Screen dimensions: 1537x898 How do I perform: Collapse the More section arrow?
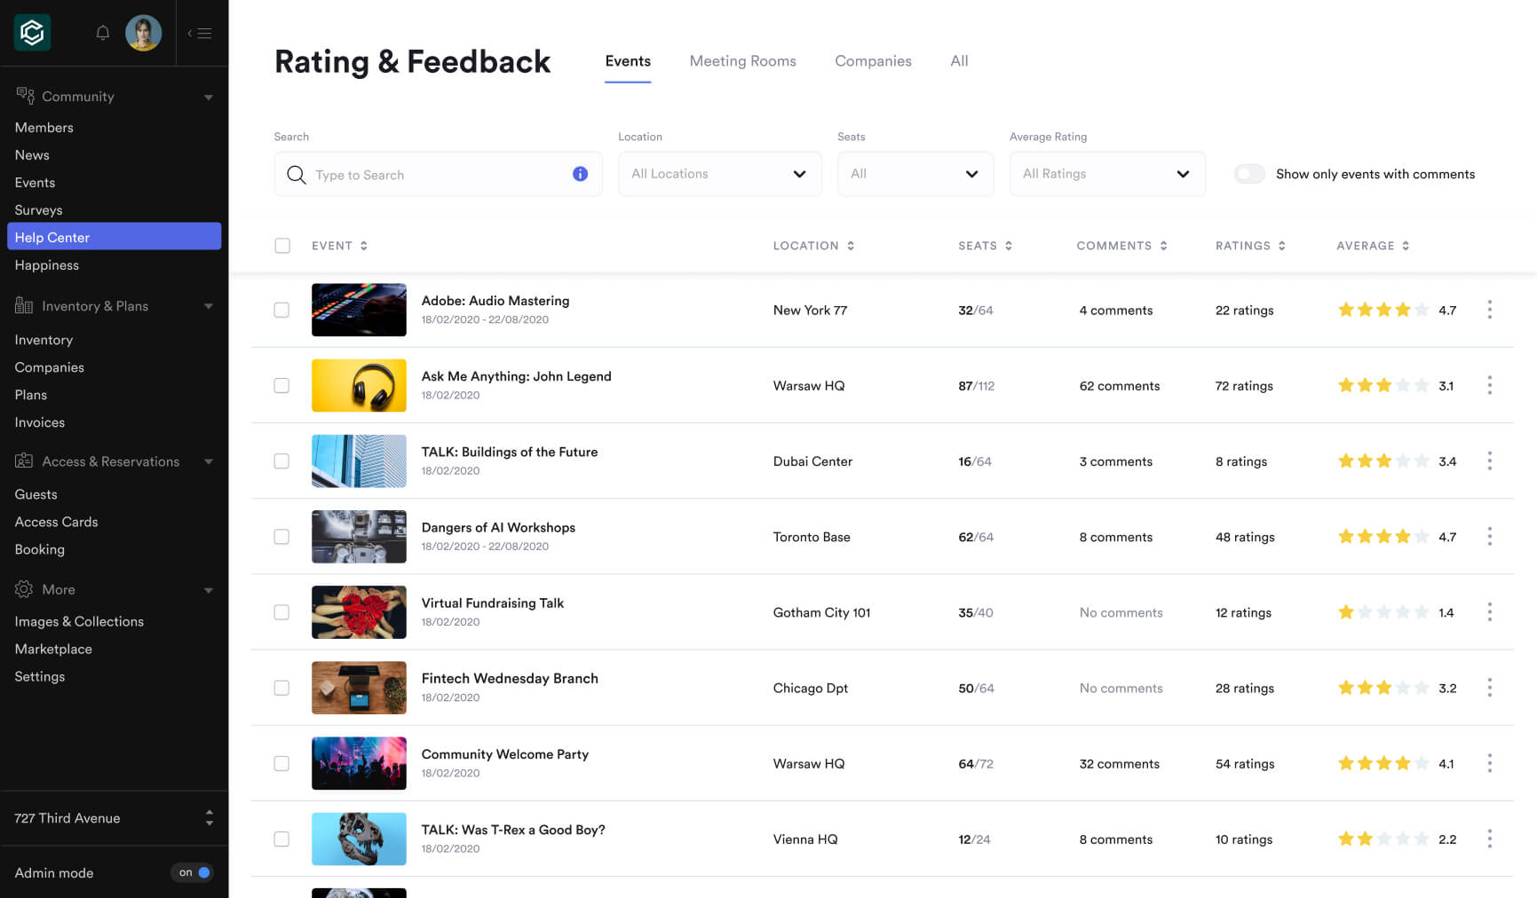[209, 590]
